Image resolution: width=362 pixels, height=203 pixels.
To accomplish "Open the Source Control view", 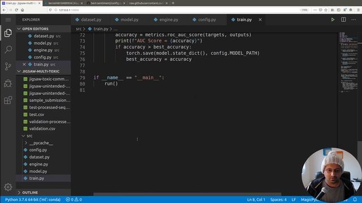I will click(8, 67).
